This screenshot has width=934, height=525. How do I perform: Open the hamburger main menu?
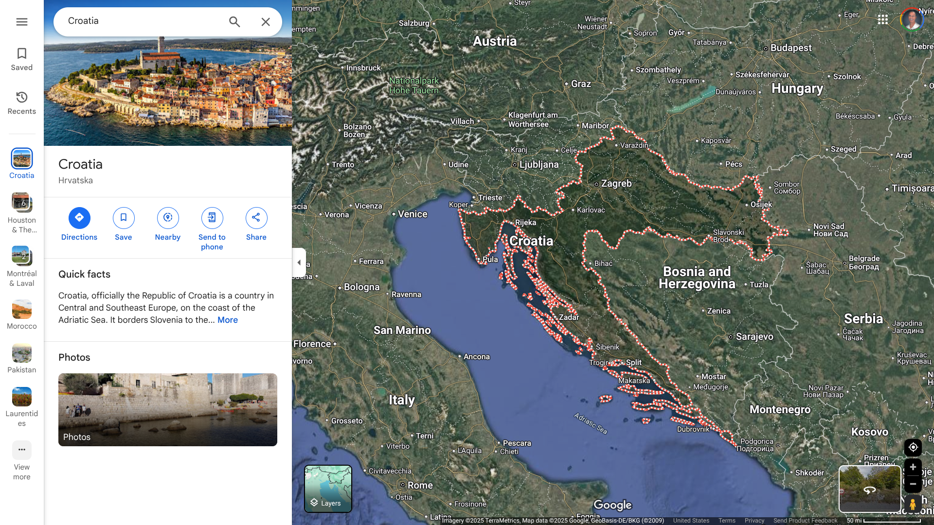21,22
